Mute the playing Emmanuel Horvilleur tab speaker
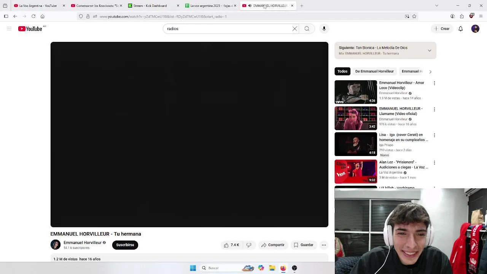This screenshot has width=487, height=274. [250, 6]
